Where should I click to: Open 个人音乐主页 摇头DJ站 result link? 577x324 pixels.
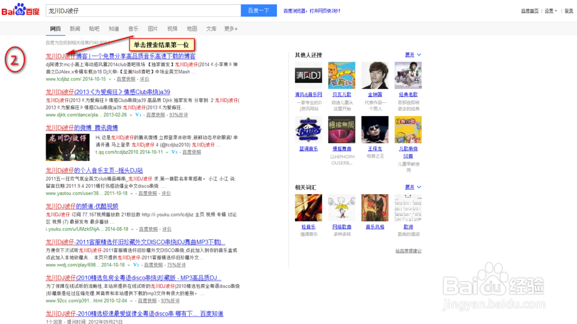94,170
